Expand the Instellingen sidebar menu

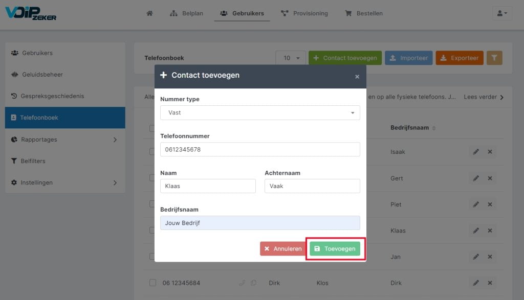65,182
